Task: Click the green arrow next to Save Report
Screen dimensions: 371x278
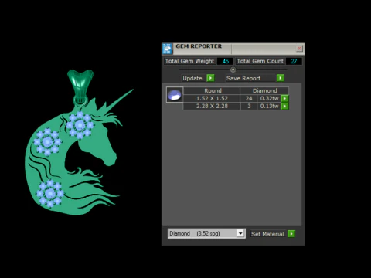Action: (281, 78)
